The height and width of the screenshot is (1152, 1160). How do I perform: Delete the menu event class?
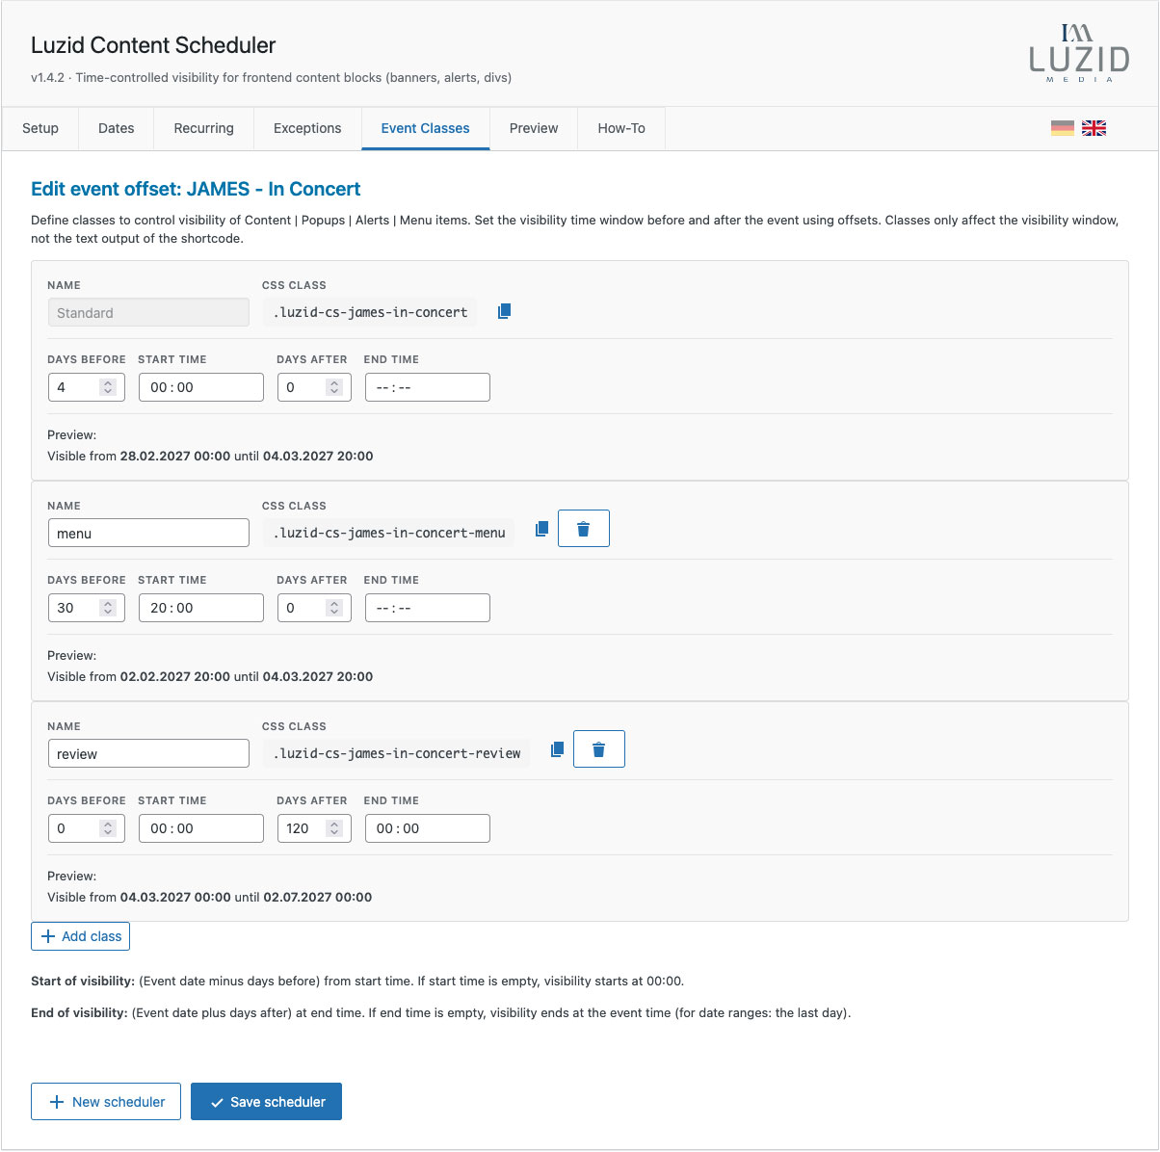point(583,528)
